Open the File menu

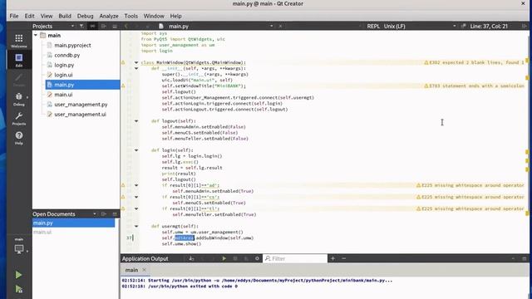pos(14,16)
